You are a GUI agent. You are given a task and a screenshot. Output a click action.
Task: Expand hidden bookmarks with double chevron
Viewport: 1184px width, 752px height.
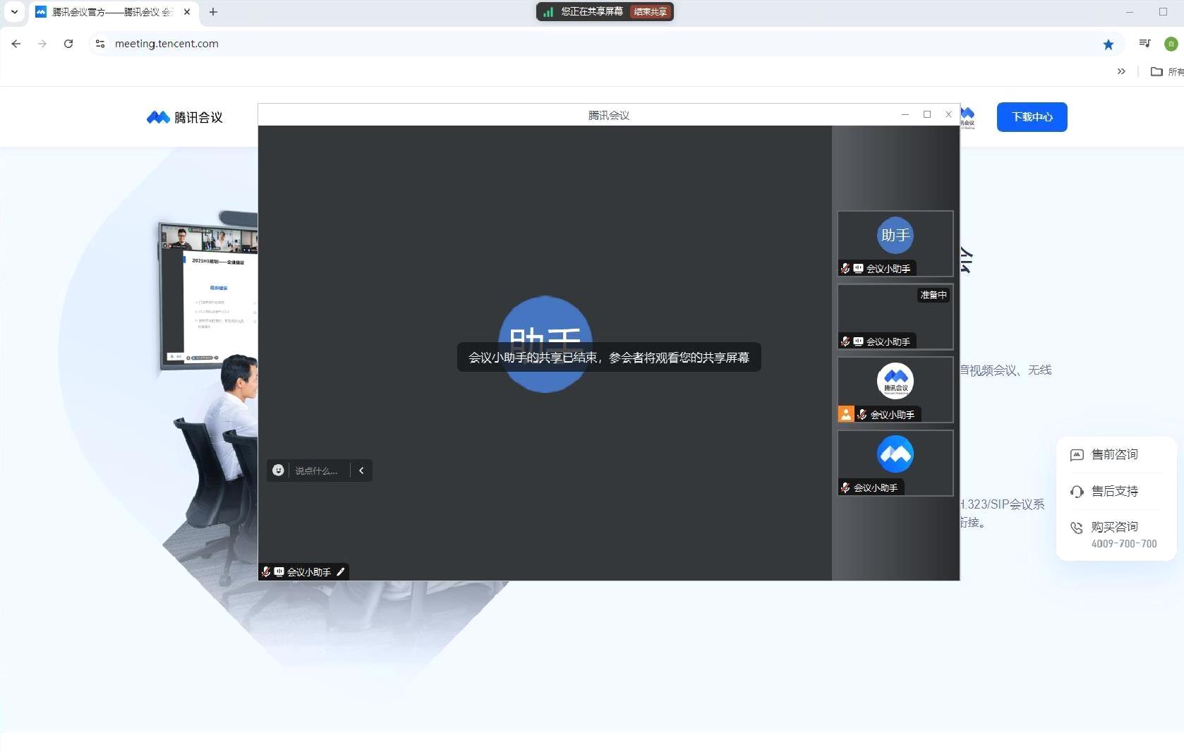point(1121,71)
